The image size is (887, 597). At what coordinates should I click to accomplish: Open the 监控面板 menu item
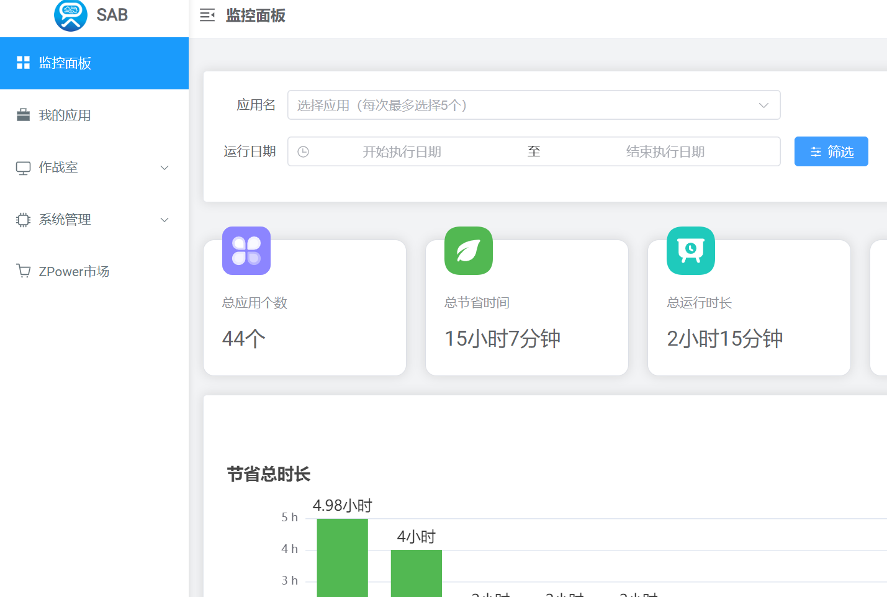tap(94, 63)
